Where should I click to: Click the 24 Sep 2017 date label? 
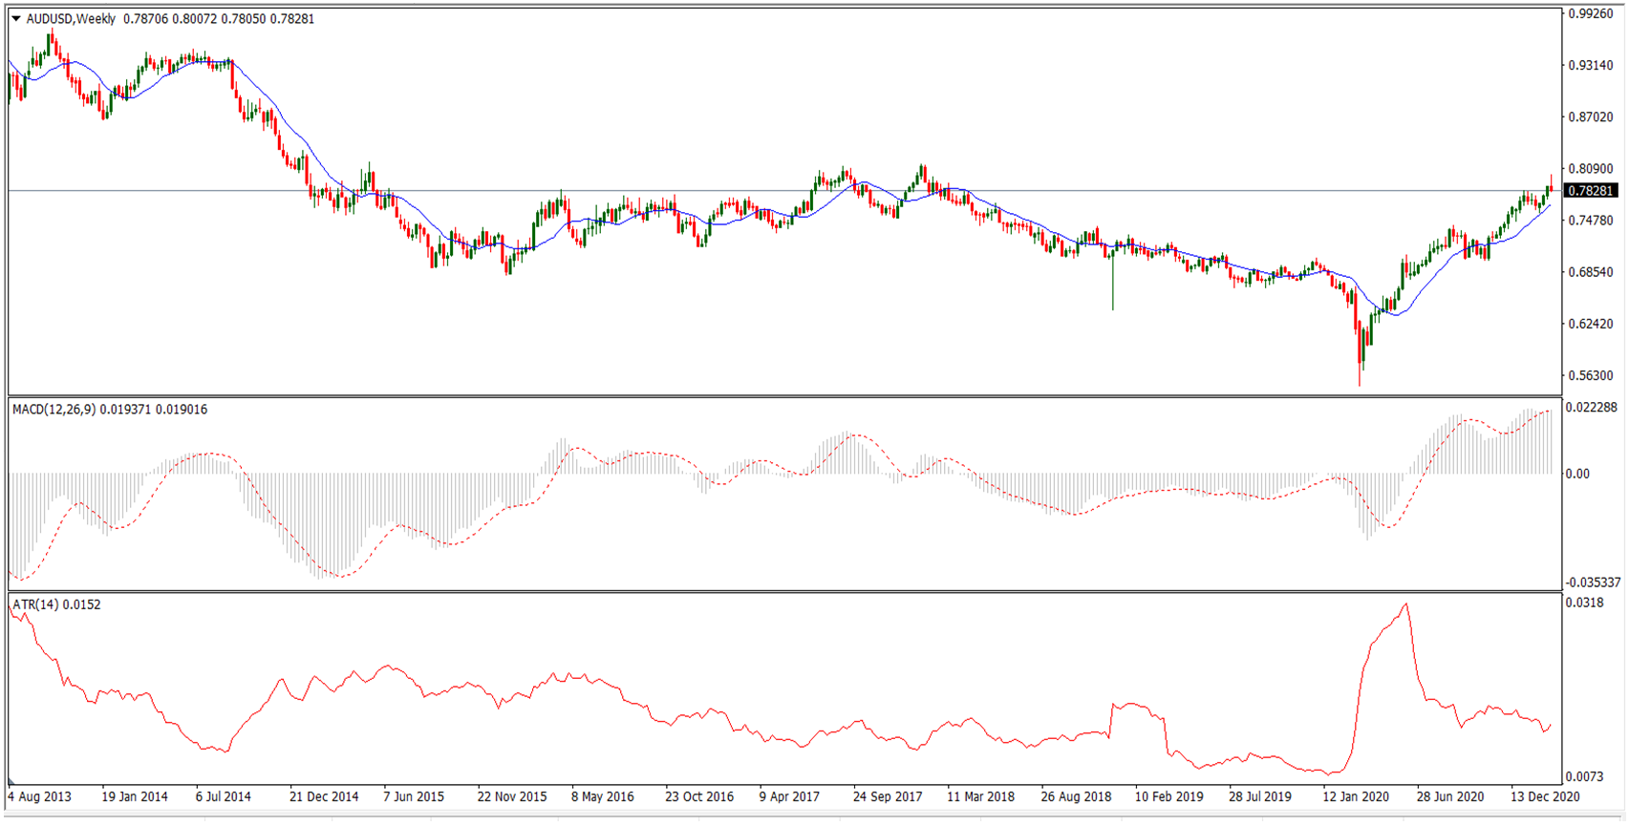pos(888,796)
